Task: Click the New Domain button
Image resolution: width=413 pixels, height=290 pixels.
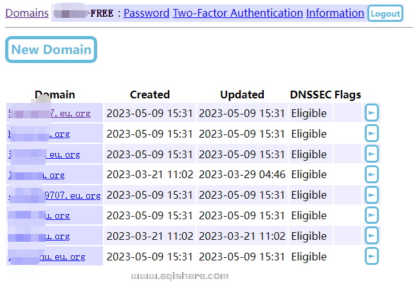Action: point(51,50)
